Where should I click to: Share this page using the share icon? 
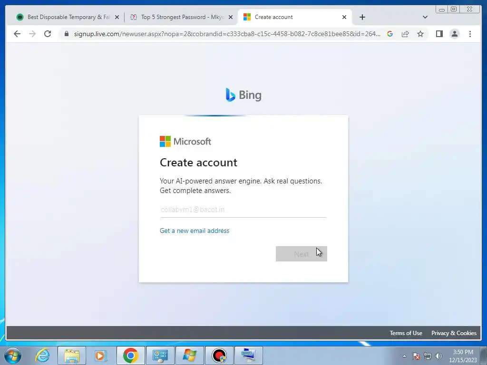click(405, 34)
